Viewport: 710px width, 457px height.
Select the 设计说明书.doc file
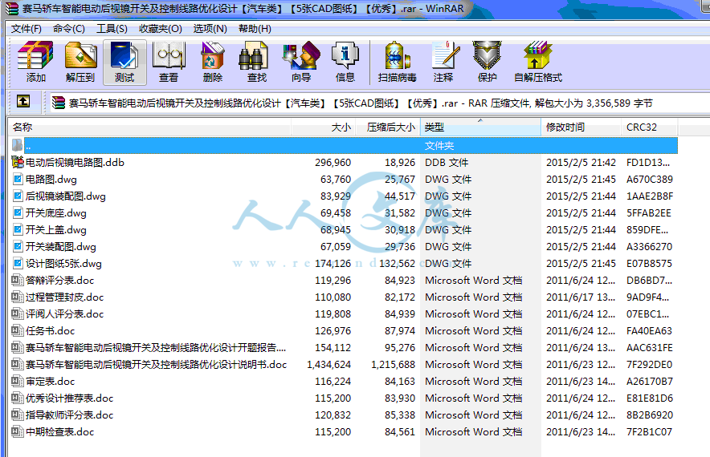[x=156, y=364]
